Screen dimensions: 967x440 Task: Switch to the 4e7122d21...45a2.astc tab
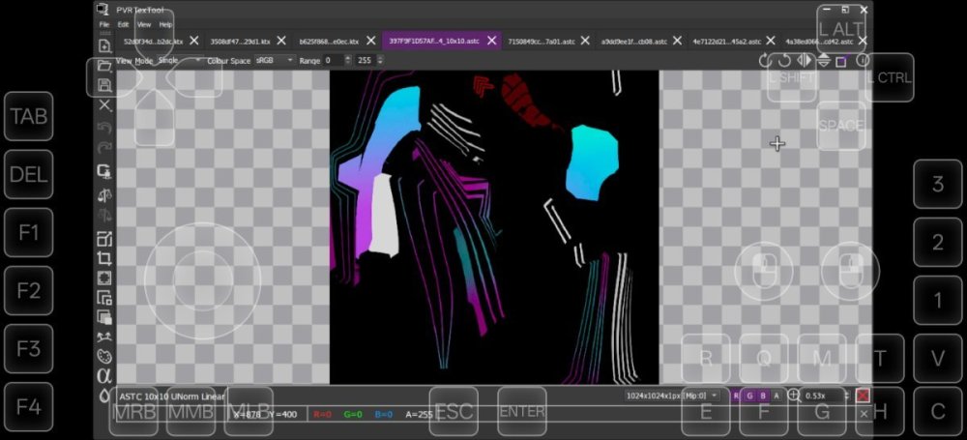727,42
